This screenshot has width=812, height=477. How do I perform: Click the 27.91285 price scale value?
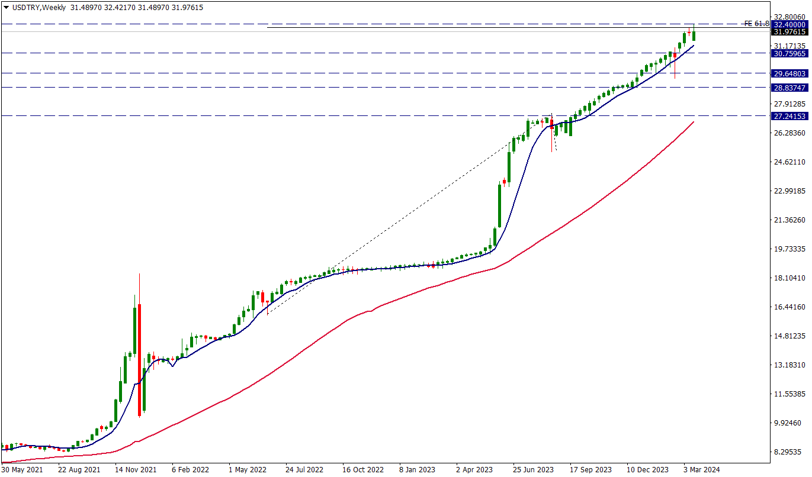[790, 104]
